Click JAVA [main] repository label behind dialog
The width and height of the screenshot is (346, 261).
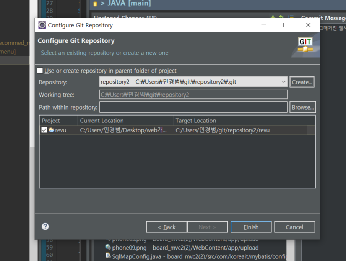(x=129, y=3)
